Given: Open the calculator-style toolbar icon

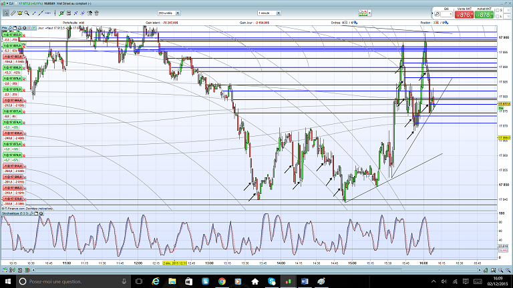Looking at the screenshot, I should (x=69, y=13).
